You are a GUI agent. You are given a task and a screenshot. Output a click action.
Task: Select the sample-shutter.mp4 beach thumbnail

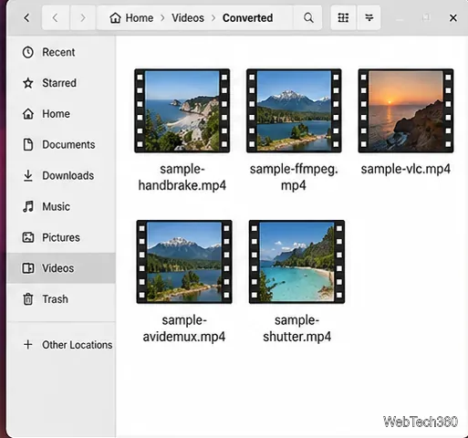pyautogui.click(x=296, y=262)
